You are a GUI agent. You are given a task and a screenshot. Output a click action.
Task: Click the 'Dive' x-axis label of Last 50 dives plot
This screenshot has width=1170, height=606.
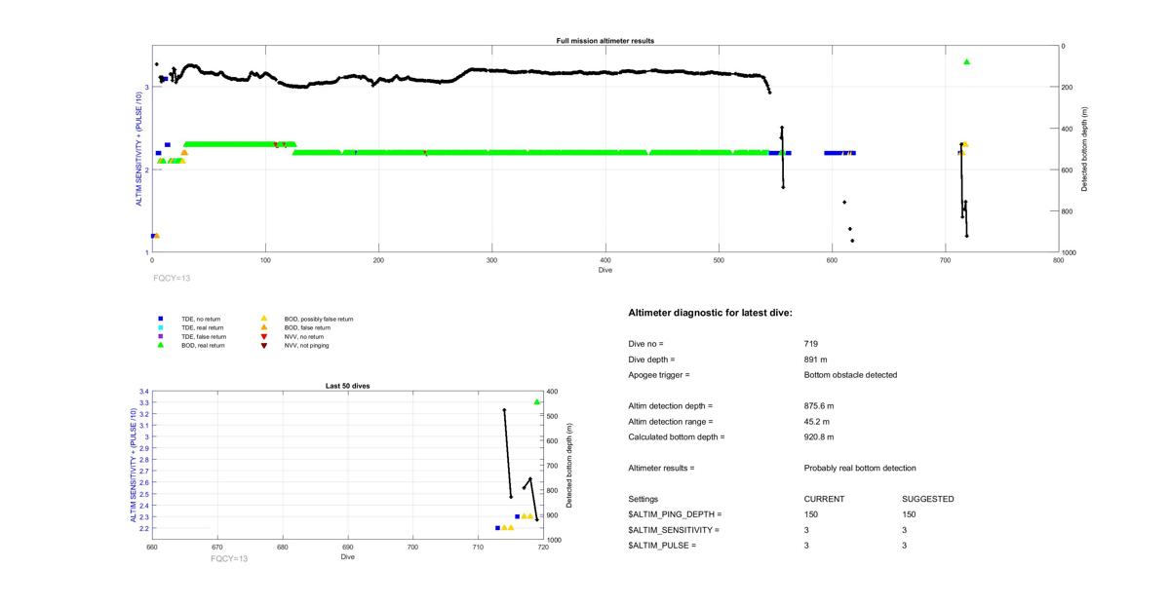click(348, 558)
